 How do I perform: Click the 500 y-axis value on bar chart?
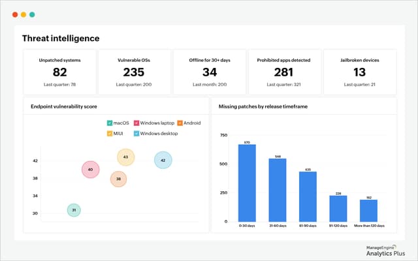pyautogui.click(x=223, y=164)
